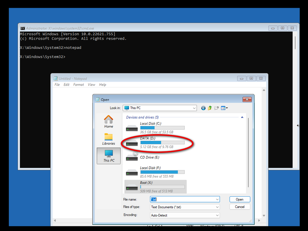Open Notepad's Format menu
This screenshot has width=308, height=231.
79,85
